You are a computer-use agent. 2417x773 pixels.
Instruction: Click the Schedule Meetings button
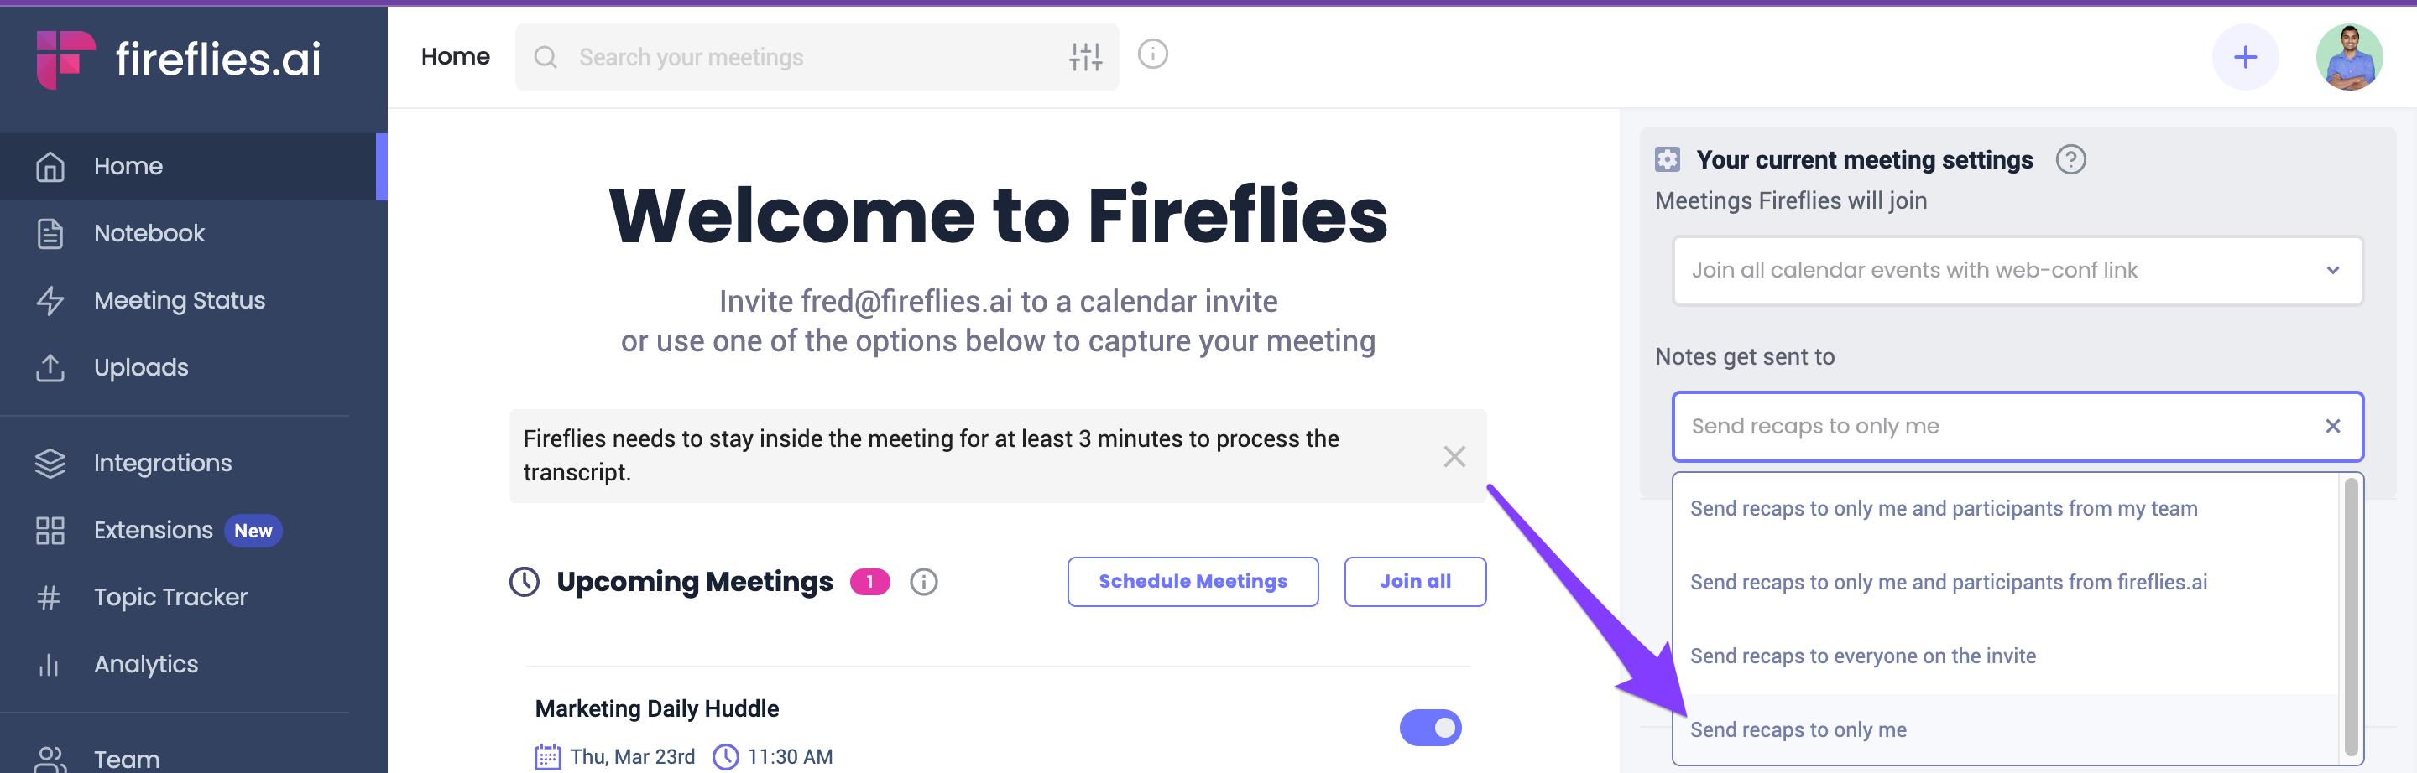1193,582
